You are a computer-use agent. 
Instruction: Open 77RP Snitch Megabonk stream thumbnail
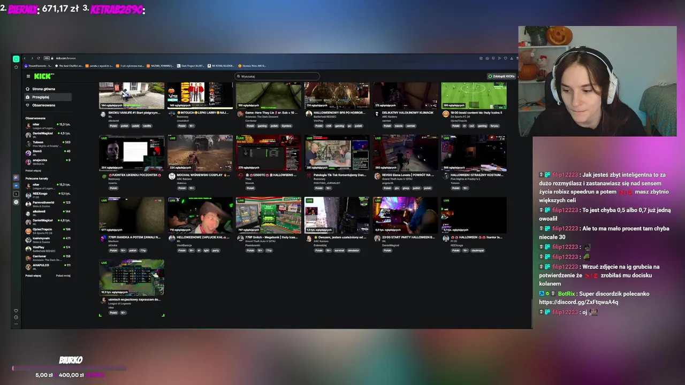[x=269, y=215]
